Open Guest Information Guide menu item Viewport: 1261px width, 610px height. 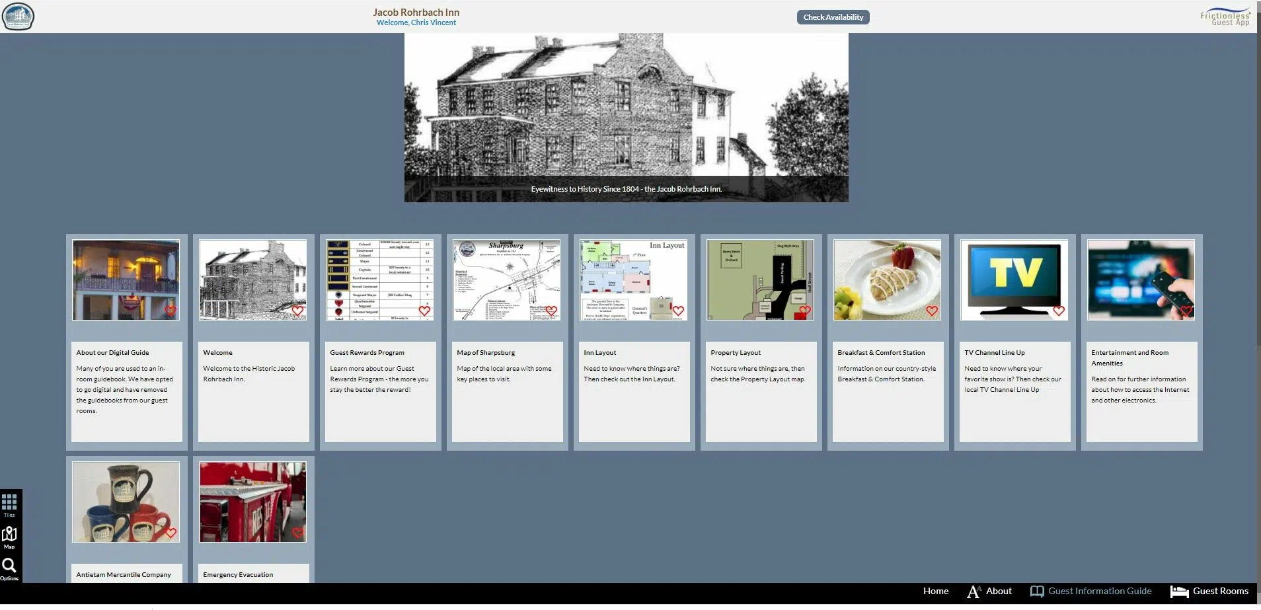(1100, 591)
